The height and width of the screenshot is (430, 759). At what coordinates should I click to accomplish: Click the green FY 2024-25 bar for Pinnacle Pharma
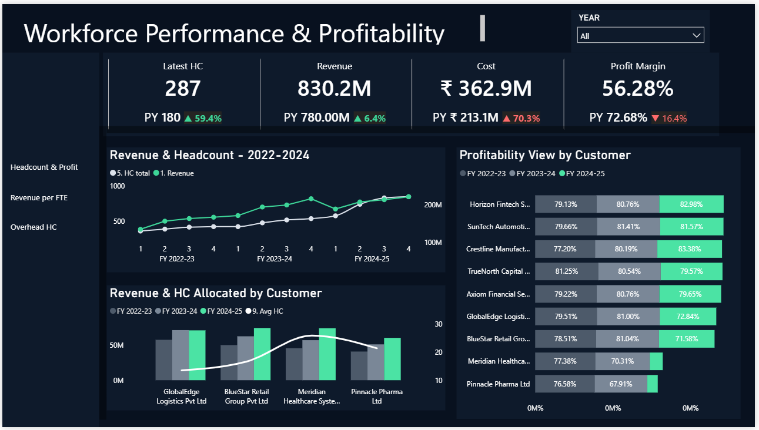tap(392, 359)
